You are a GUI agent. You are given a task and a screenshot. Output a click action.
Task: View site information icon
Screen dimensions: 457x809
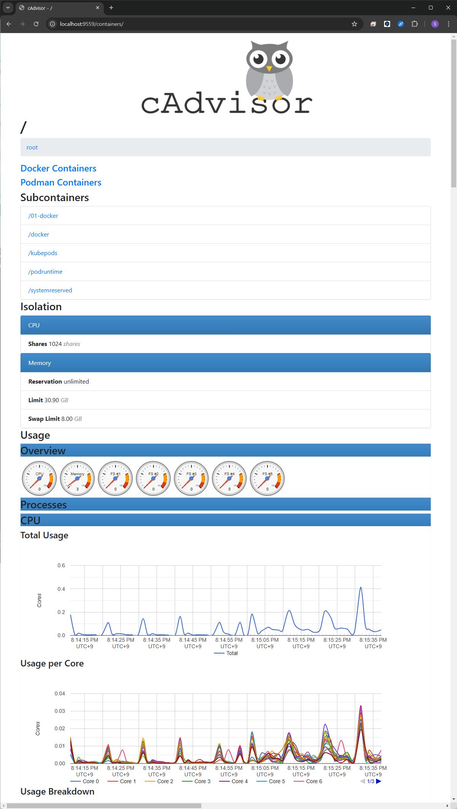[x=53, y=24]
